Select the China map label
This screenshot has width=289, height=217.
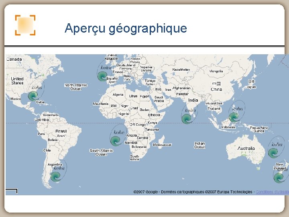216,89
